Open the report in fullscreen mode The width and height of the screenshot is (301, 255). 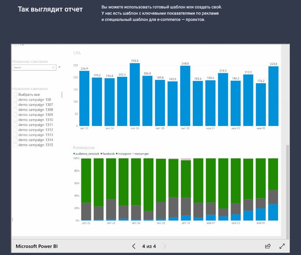[x=282, y=246]
